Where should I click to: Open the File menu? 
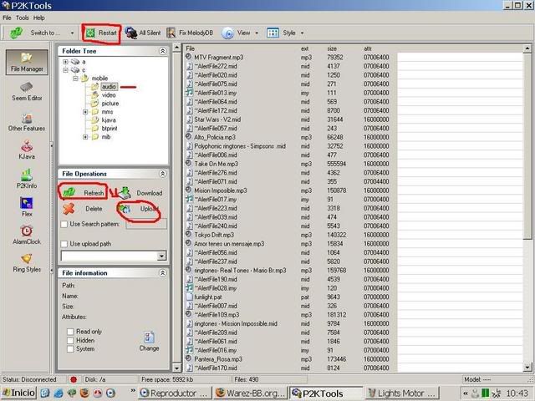coord(7,18)
